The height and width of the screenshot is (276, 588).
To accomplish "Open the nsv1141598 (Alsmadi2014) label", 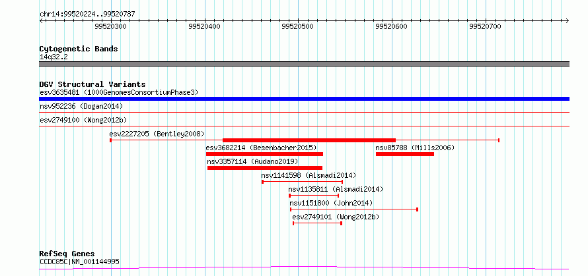I will (x=309, y=175).
